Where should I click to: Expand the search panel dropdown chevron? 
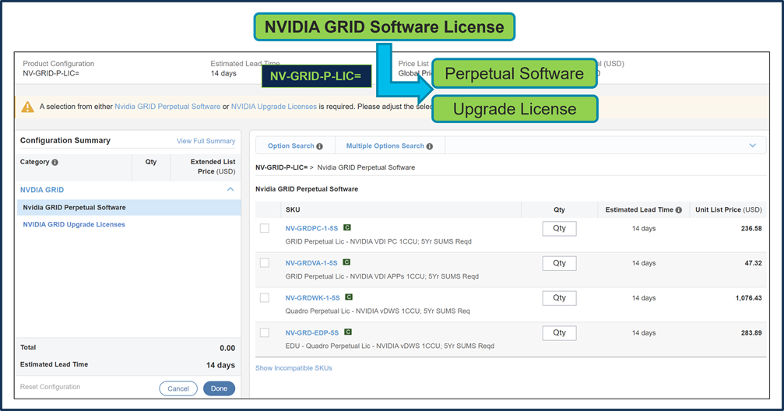point(753,146)
